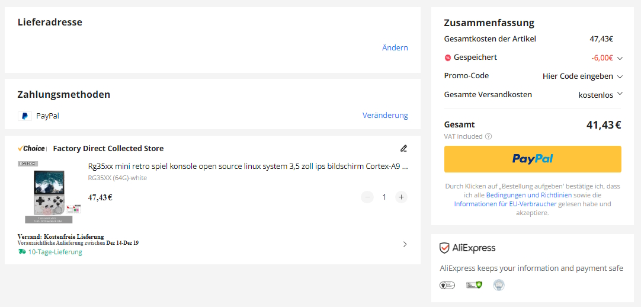The height and width of the screenshot is (307, 641).
Task: Click the PayPal logo under Zahlungsmethoden
Action: point(25,116)
